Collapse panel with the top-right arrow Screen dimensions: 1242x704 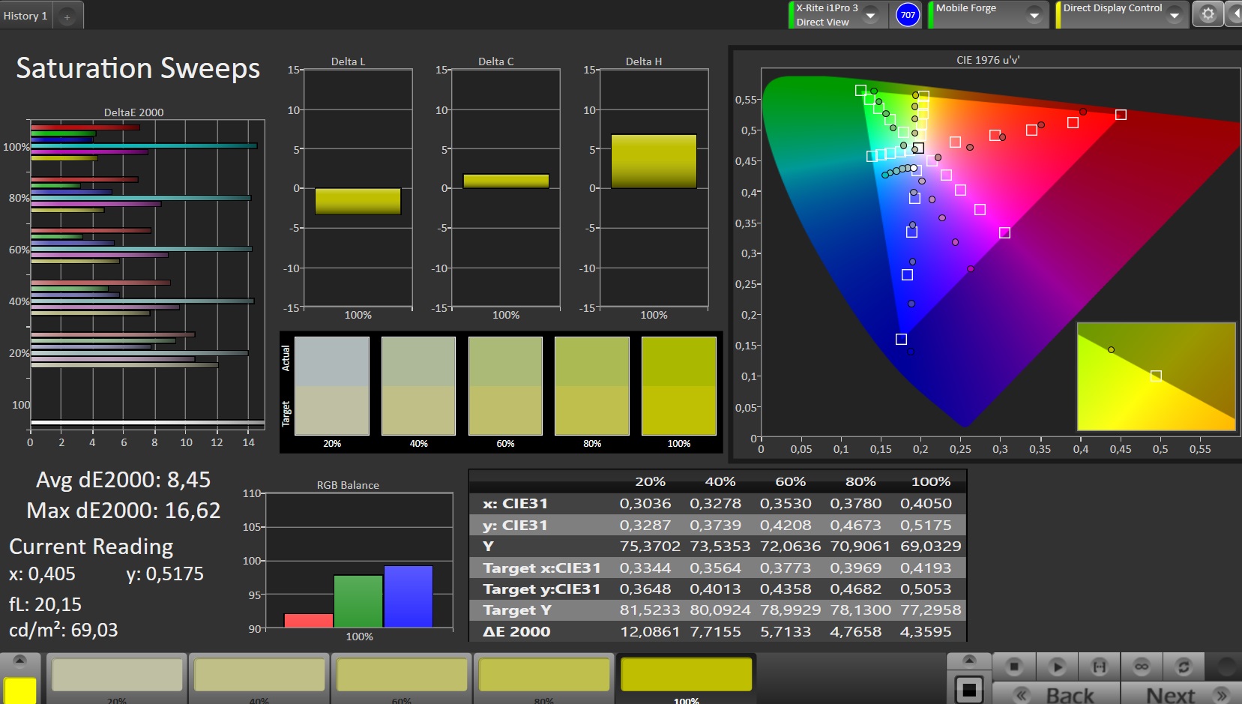(1235, 14)
